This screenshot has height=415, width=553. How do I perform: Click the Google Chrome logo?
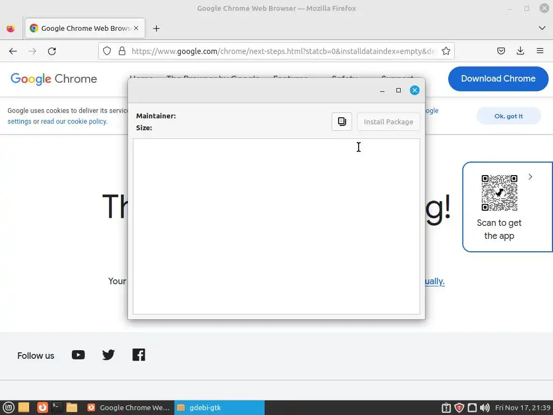53,79
